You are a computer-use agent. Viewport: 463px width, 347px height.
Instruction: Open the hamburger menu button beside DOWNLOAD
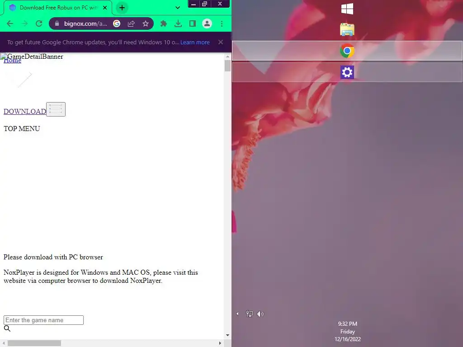pyautogui.click(x=56, y=109)
